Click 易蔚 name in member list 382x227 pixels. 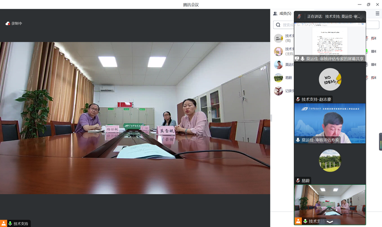click(288, 78)
